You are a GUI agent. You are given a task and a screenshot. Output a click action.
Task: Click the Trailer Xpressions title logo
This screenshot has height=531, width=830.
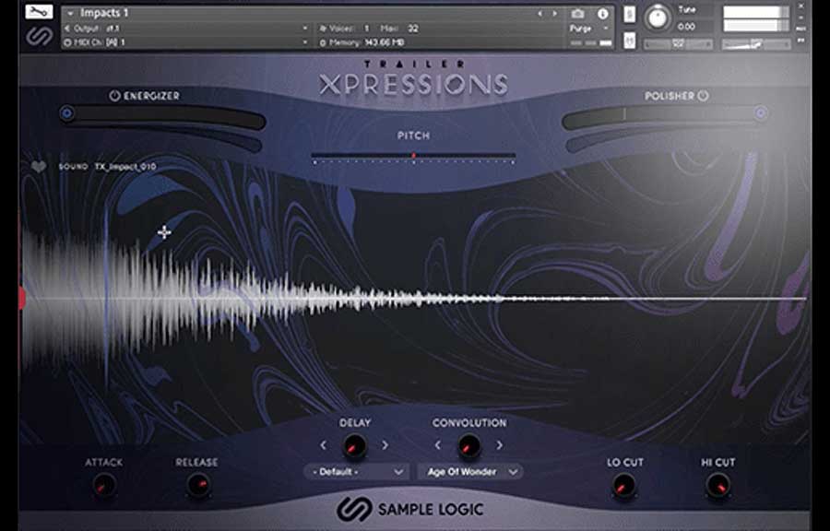pos(413,78)
